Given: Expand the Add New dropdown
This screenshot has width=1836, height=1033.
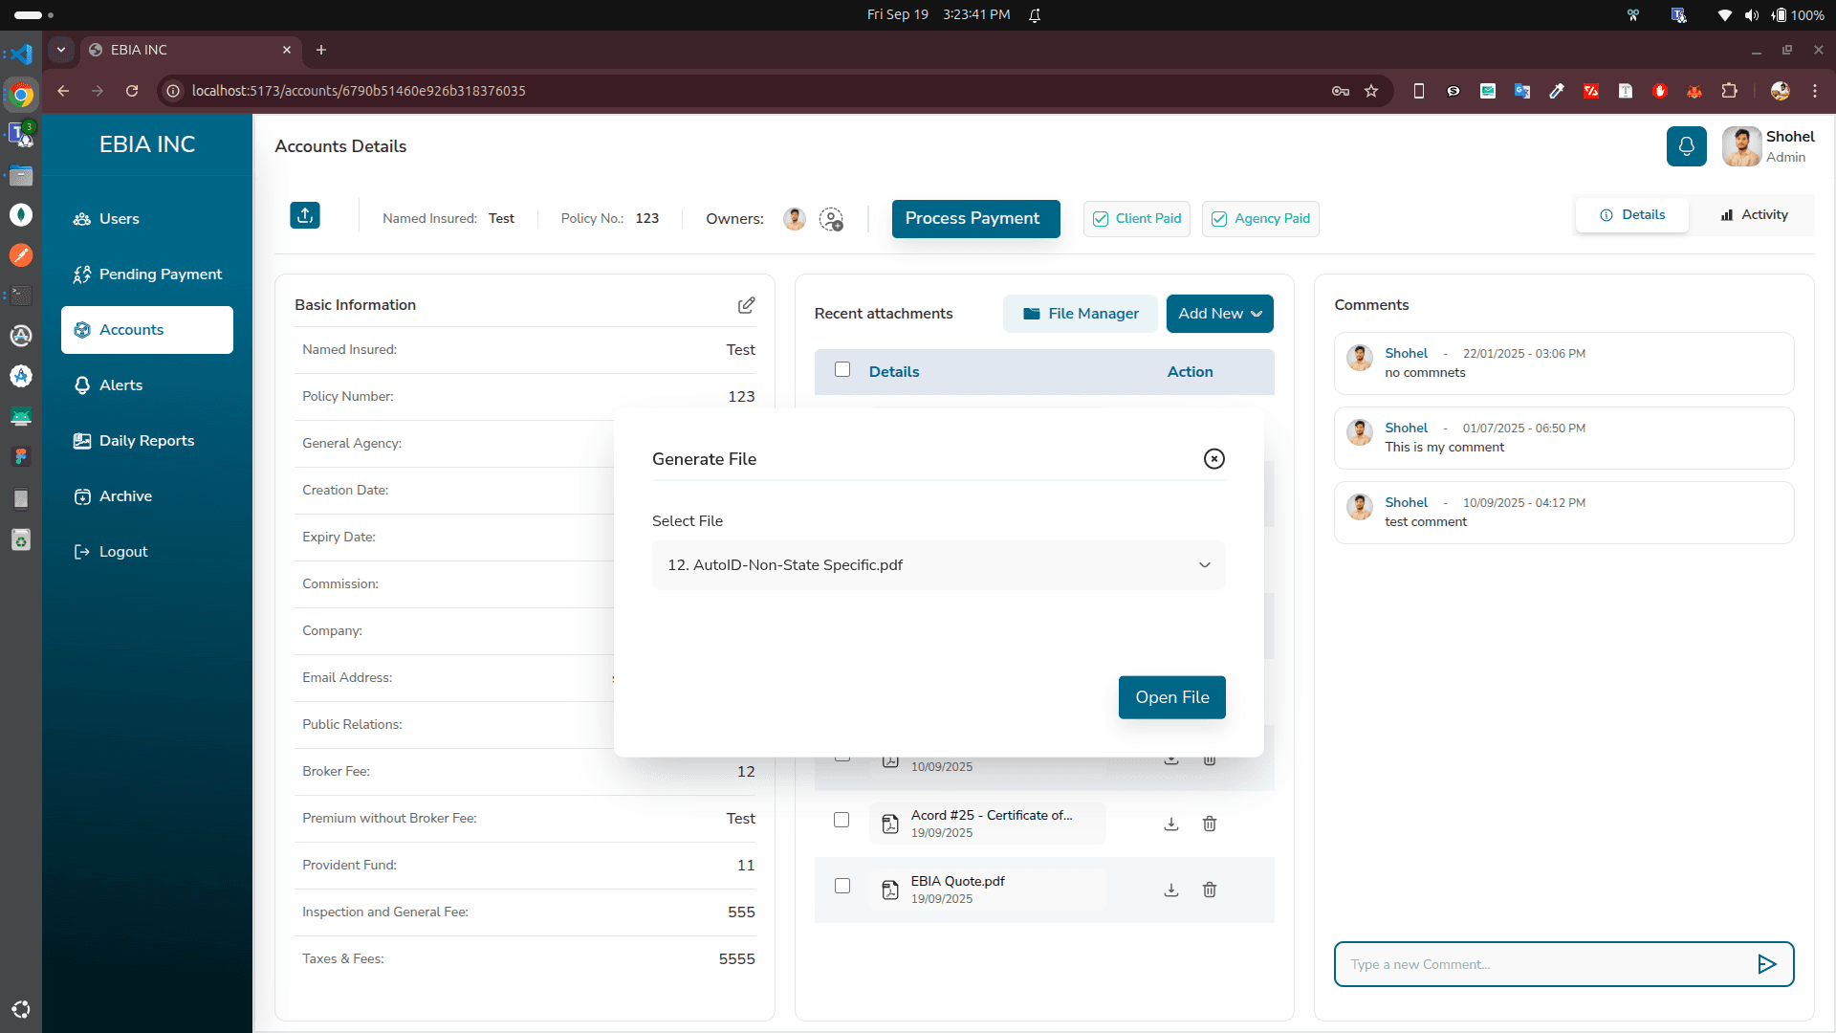Looking at the screenshot, I should coord(1219,313).
